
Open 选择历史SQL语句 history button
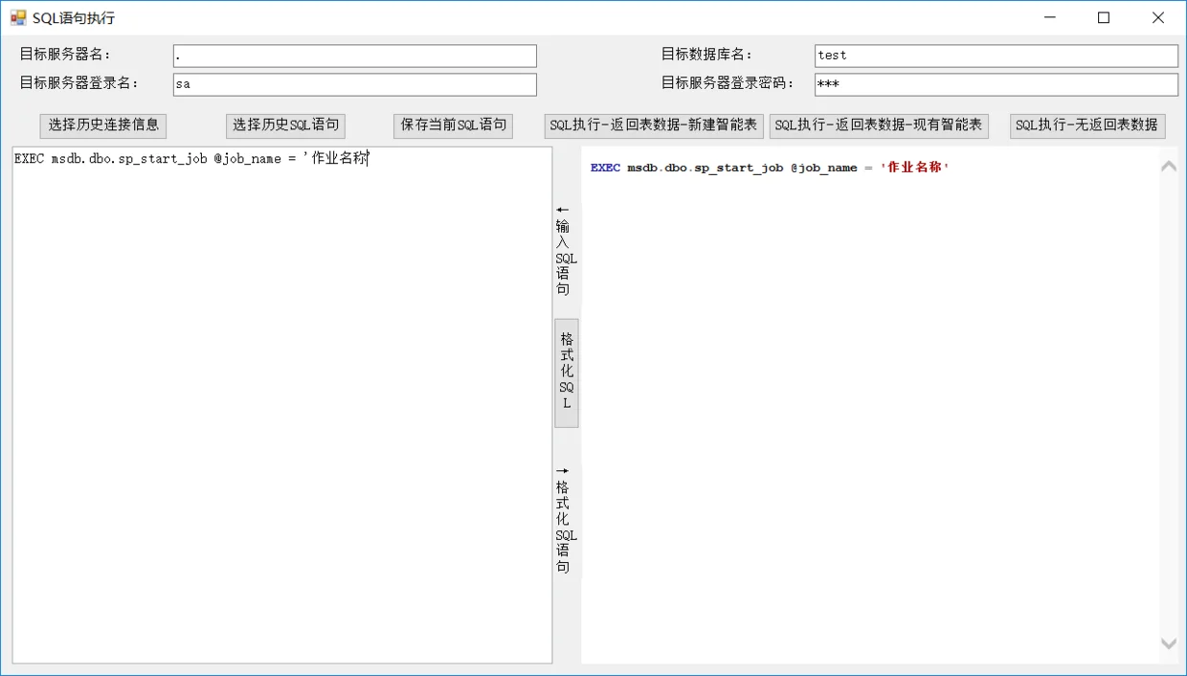tap(286, 125)
